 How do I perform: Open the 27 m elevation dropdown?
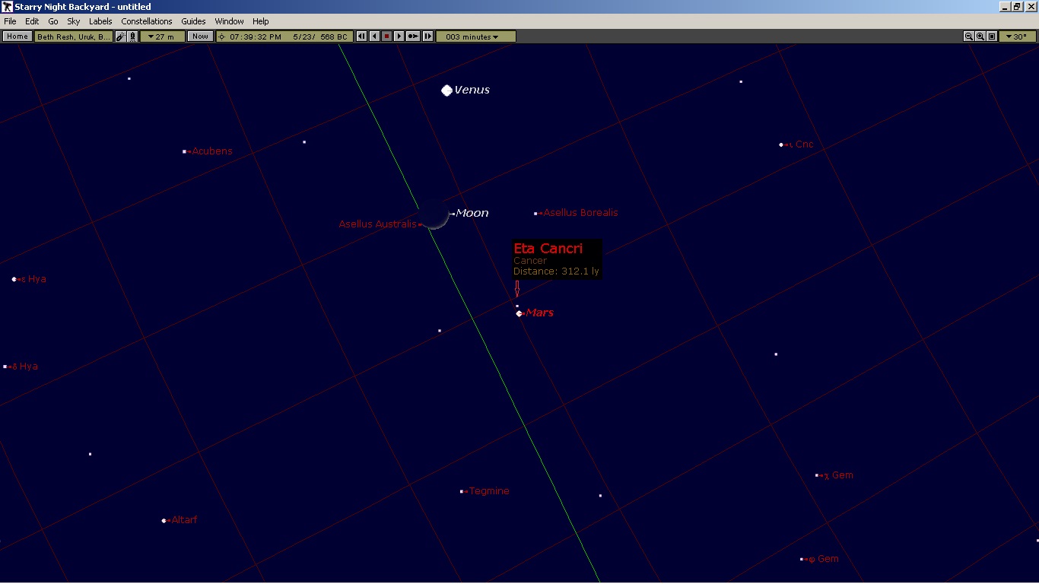162,36
